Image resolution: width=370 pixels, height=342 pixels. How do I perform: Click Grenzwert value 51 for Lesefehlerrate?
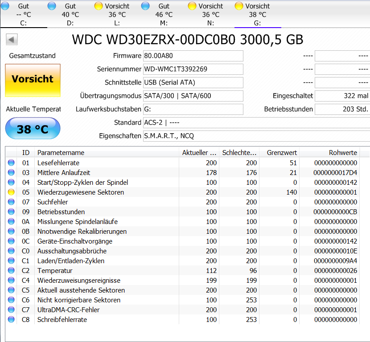[x=293, y=163]
